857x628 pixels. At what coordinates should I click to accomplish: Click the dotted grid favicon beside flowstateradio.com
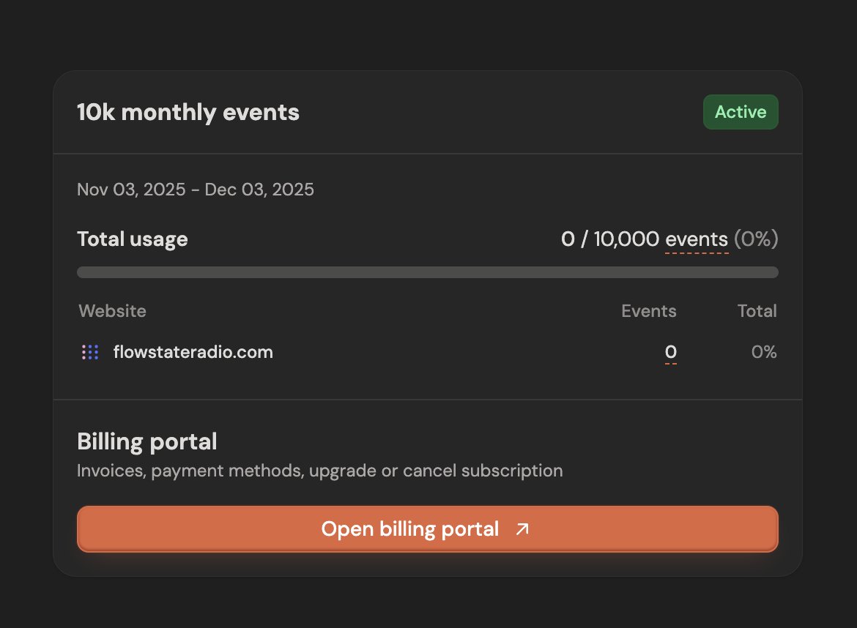(89, 352)
